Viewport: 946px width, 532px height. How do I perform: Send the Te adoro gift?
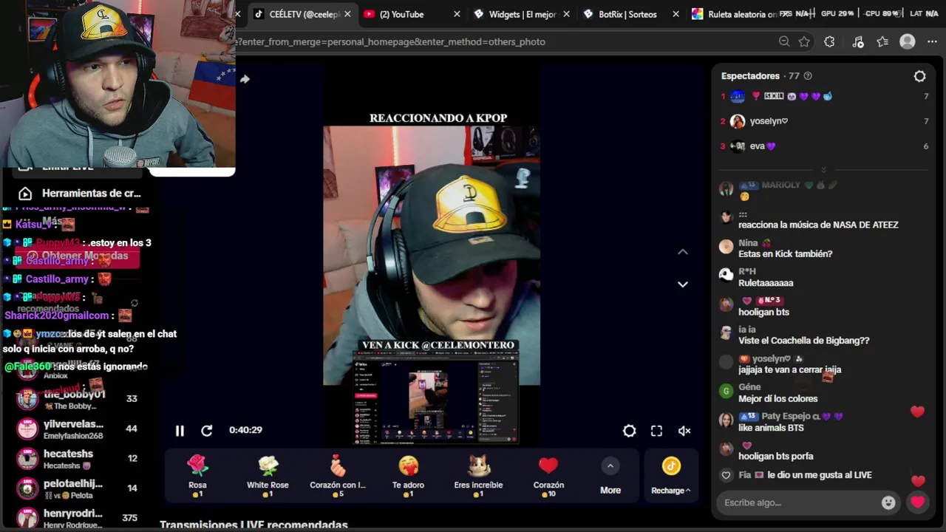(x=408, y=475)
